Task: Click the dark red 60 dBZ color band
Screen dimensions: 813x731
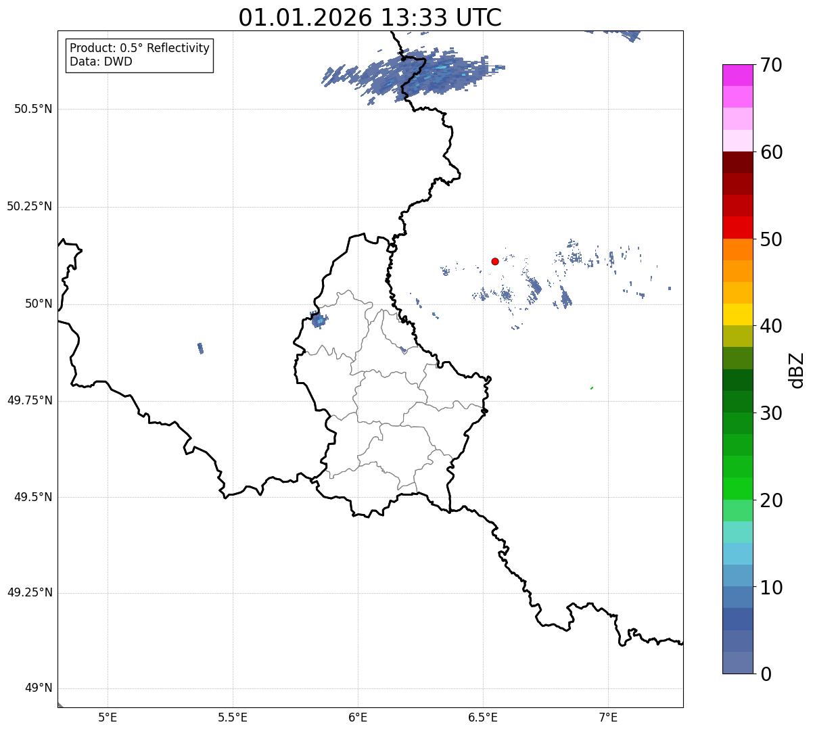Action: (x=737, y=162)
